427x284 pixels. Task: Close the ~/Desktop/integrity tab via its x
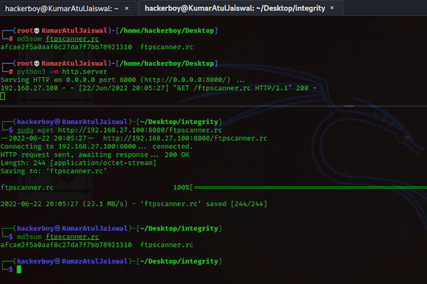332,8
